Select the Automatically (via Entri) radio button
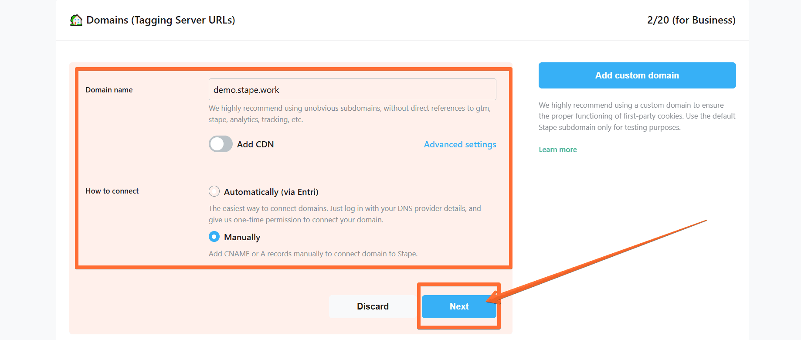 [214, 191]
